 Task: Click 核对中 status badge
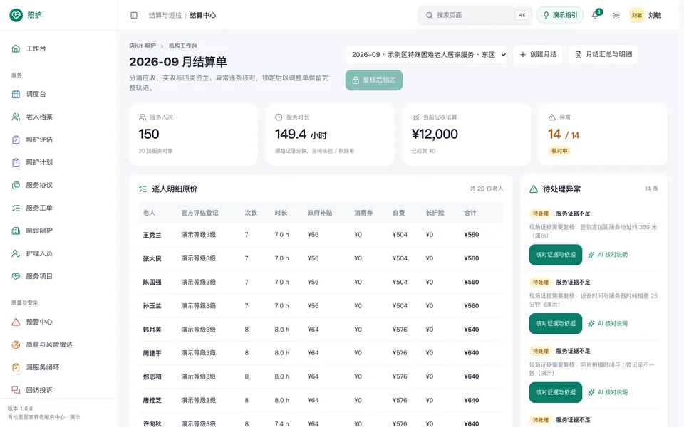pyautogui.click(x=560, y=151)
